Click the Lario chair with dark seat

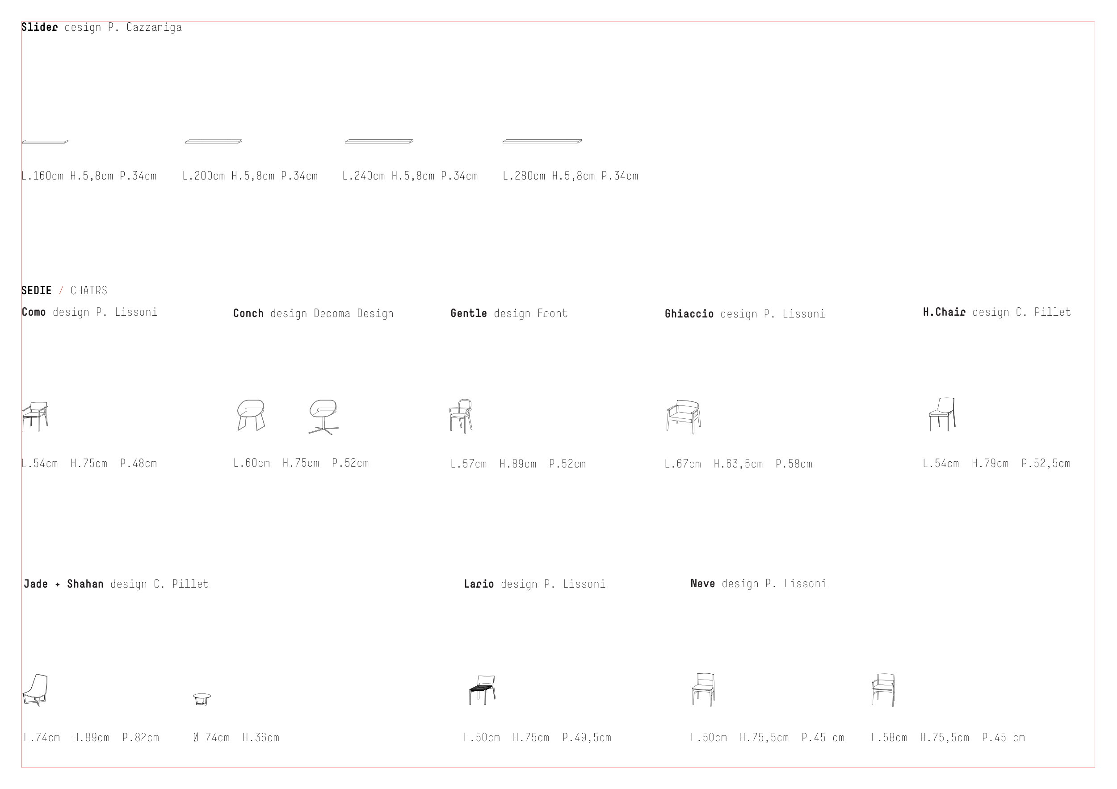pos(482,689)
